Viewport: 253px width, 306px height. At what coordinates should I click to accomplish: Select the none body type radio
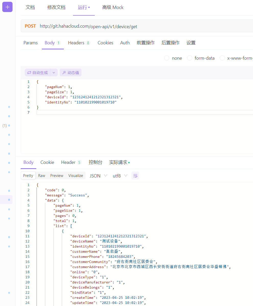point(167,58)
